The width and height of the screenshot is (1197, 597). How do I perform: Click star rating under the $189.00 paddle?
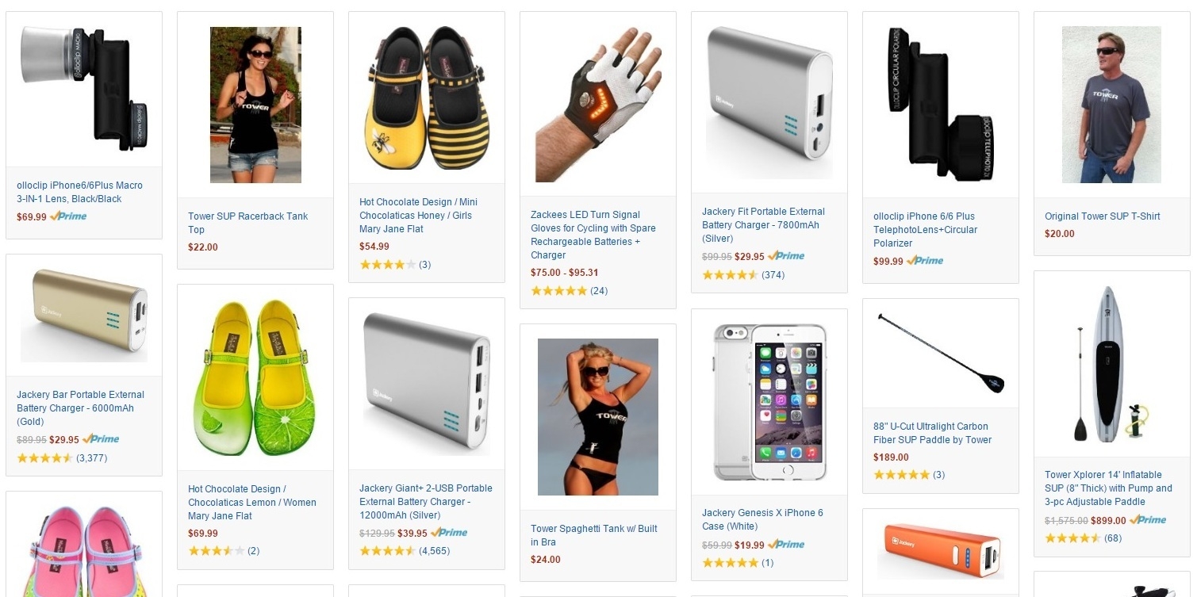901,475
